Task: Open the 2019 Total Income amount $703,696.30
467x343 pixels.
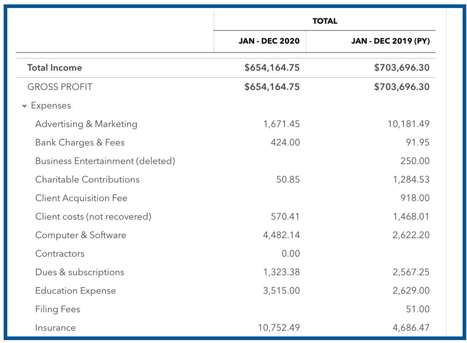Action: [402, 68]
